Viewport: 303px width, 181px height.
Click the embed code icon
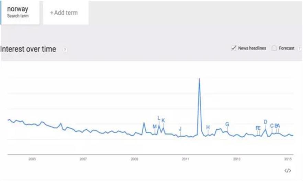[x=288, y=171]
